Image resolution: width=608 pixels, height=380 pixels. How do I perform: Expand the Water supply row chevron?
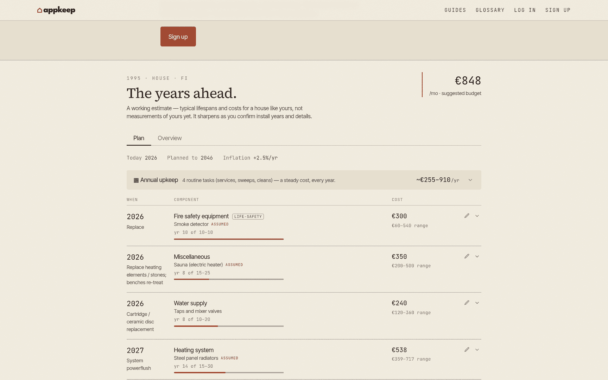pos(477,303)
